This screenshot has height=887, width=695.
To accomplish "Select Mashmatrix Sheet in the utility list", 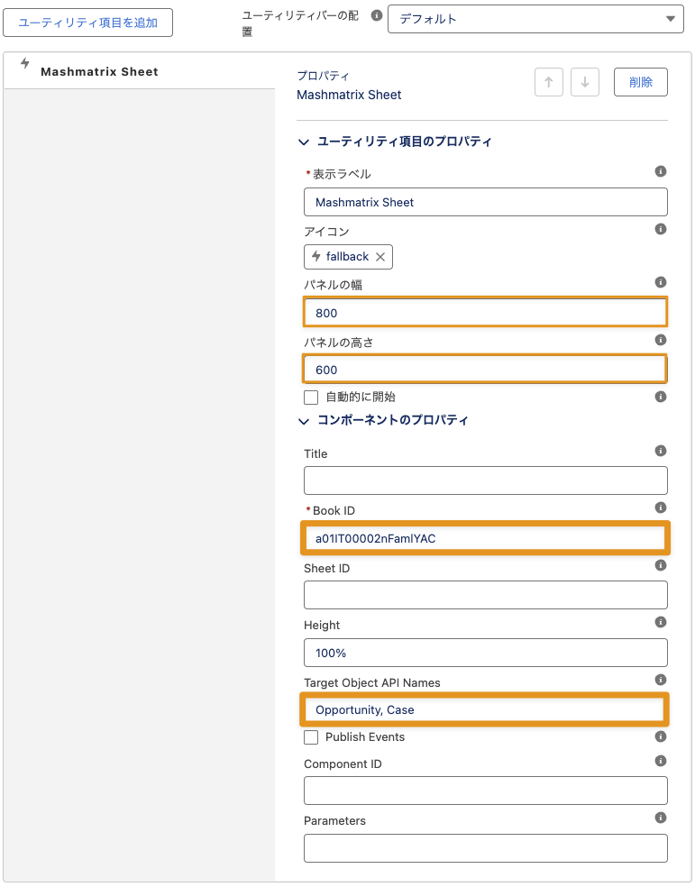I will point(99,71).
